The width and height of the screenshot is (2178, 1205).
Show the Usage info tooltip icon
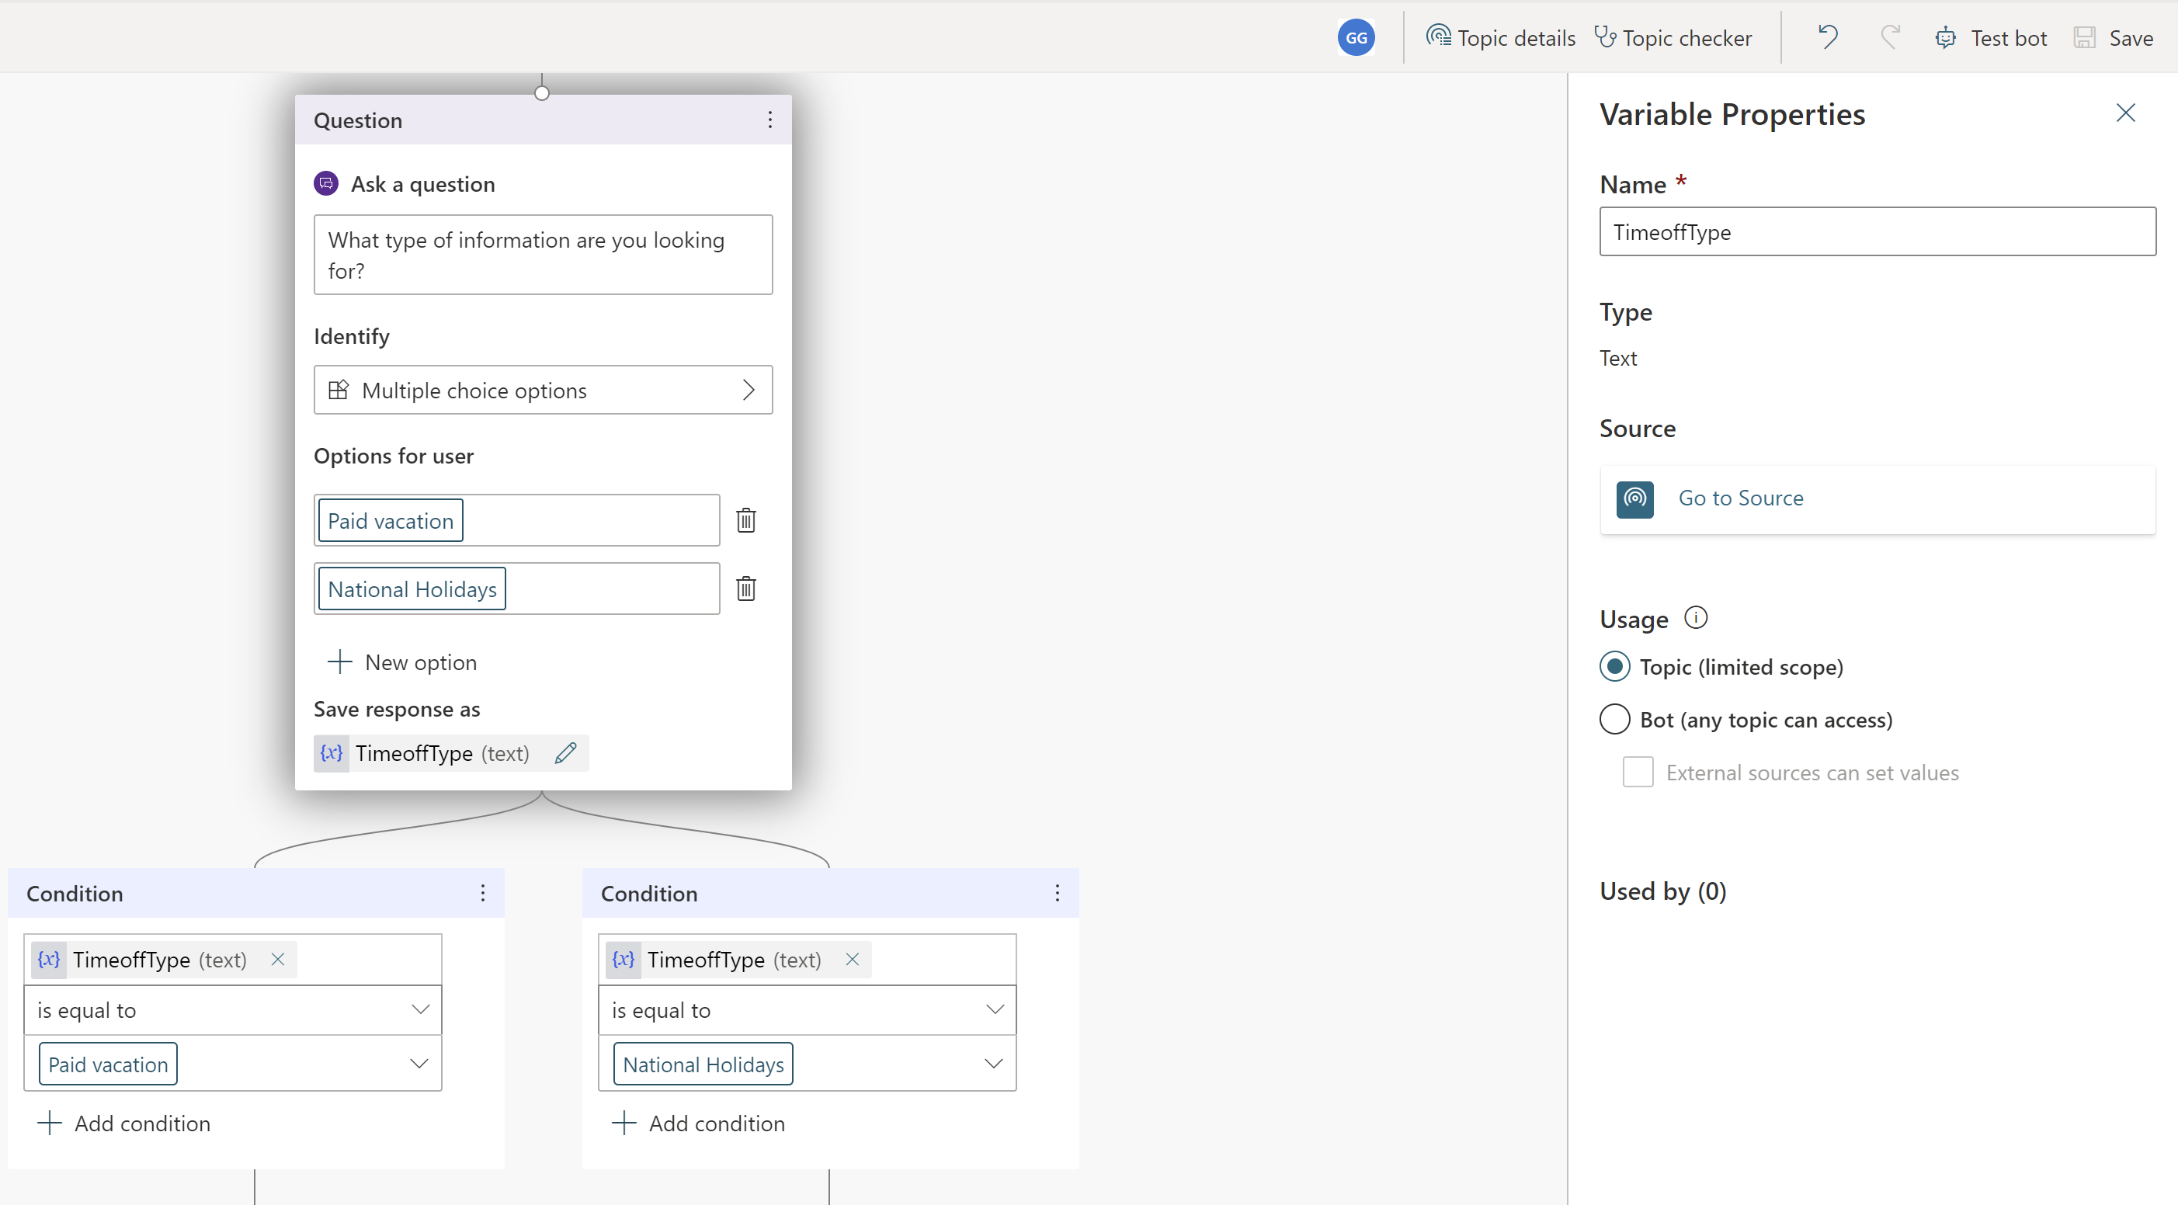tap(1695, 617)
